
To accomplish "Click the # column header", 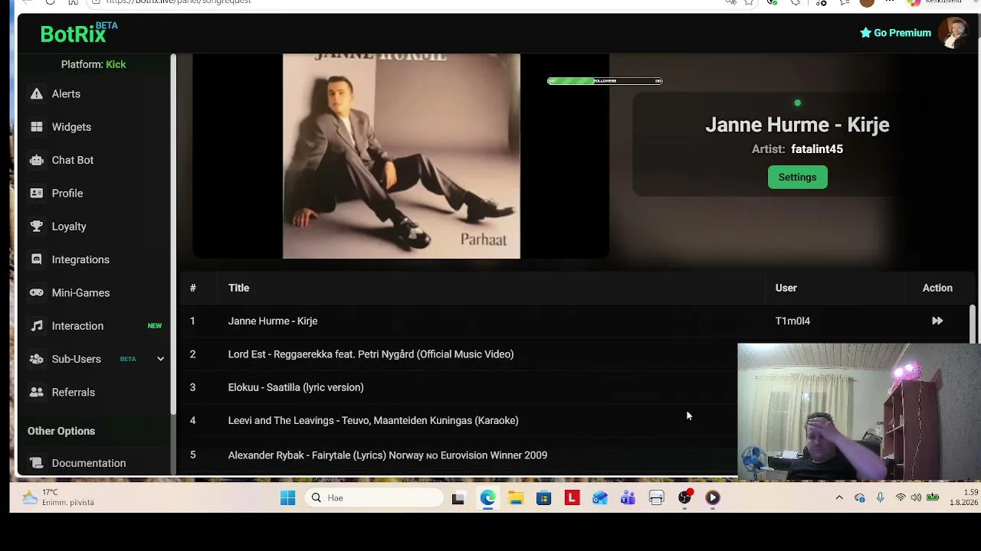I will 193,288.
